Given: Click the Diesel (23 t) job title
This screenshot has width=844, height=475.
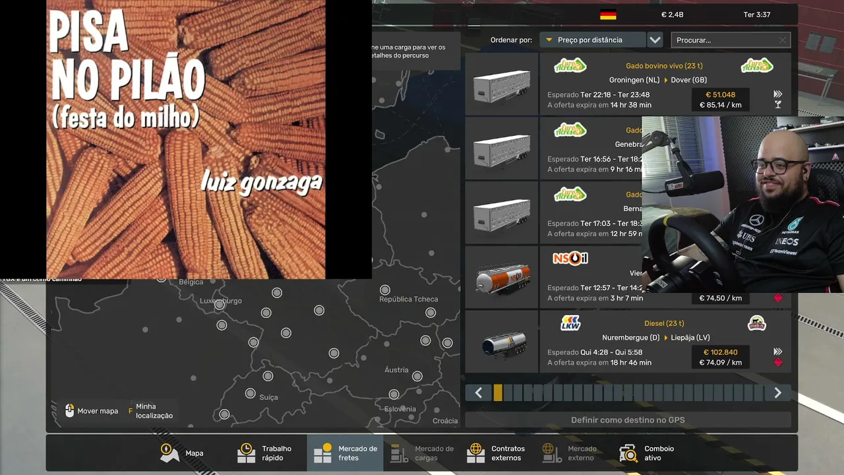Looking at the screenshot, I should pos(664,323).
